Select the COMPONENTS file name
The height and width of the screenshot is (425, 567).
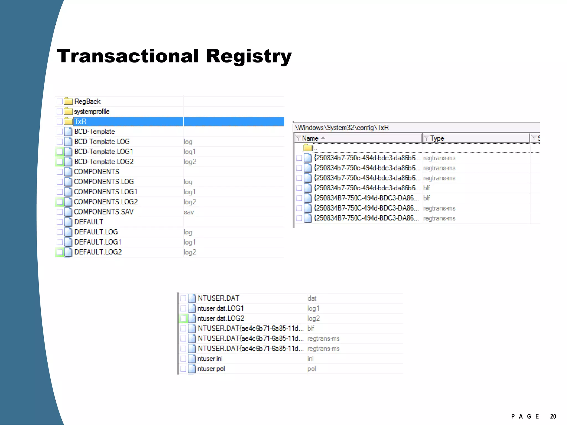pyautogui.click(x=97, y=172)
